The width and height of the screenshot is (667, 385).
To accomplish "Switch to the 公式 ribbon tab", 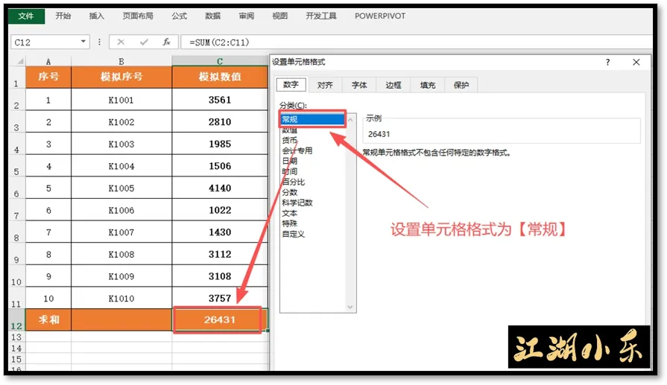I will (179, 16).
